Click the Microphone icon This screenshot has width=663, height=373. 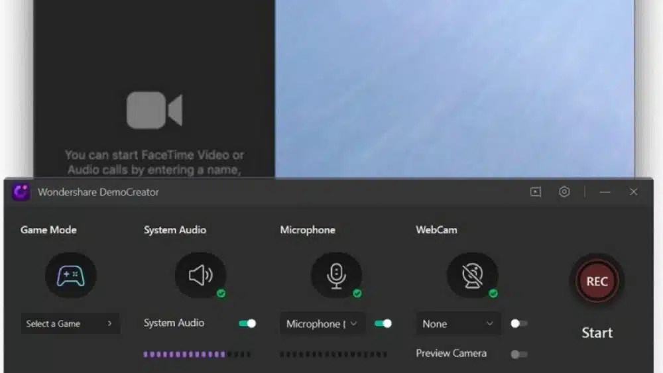click(x=336, y=275)
